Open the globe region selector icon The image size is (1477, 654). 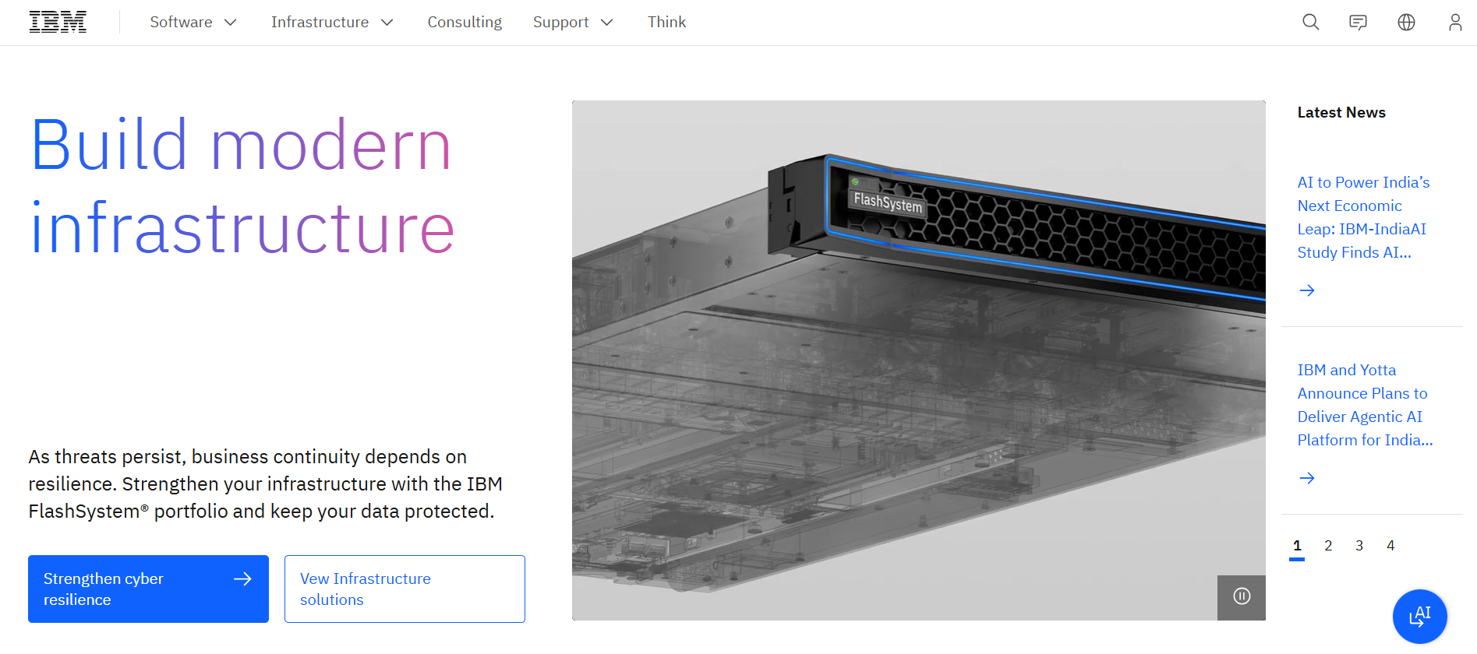(1406, 23)
